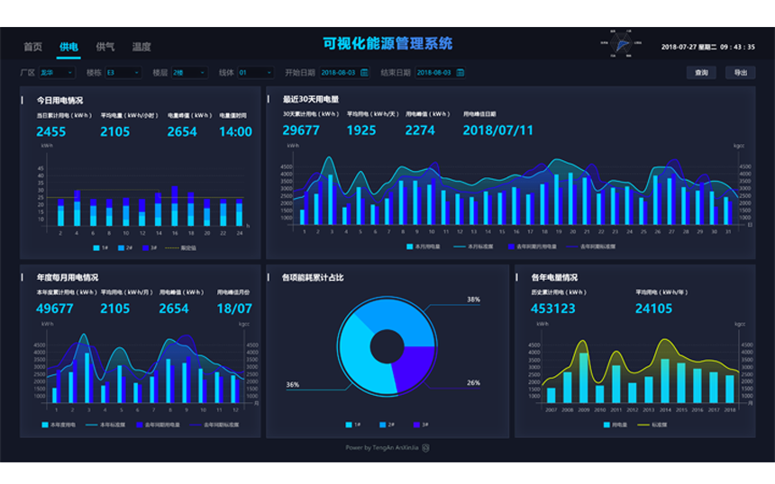Screen dimensions: 775x484
Task: Expand the 楼栋 dropdown
Action: [123, 73]
